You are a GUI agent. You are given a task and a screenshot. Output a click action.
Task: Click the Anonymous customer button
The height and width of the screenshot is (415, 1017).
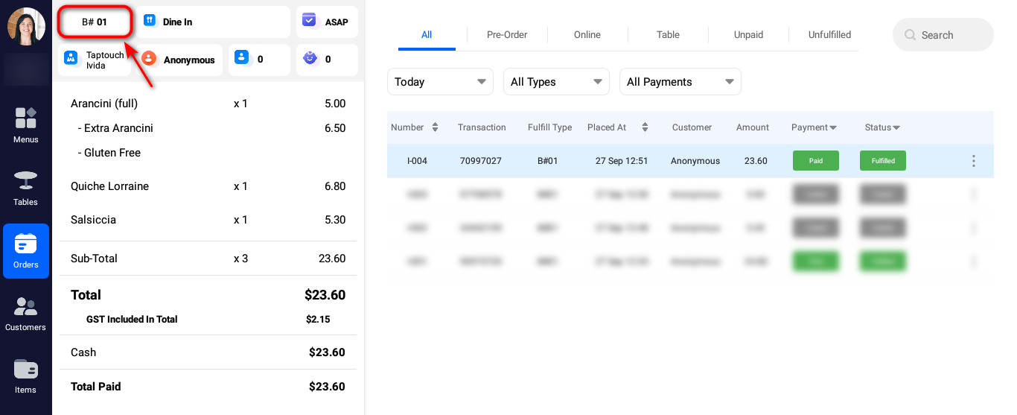tap(182, 60)
